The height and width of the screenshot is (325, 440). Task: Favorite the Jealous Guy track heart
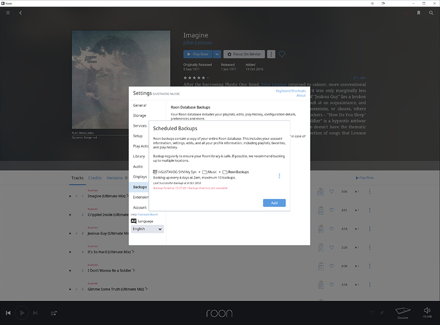click(331, 229)
